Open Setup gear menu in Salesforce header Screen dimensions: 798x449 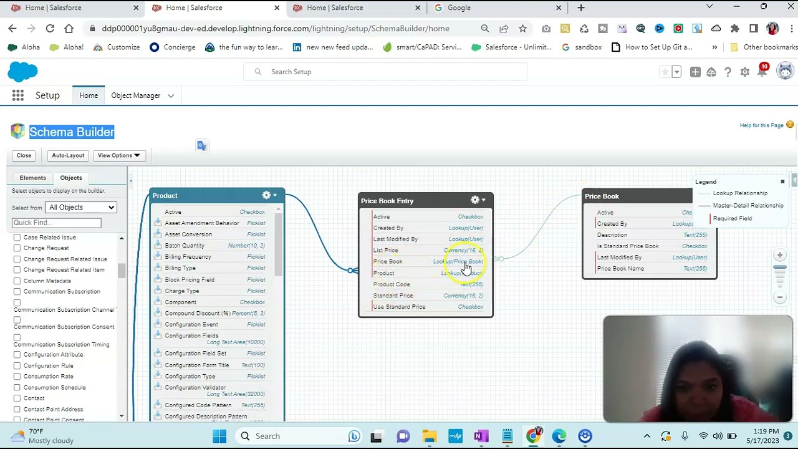pyautogui.click(x=744, y=72)
